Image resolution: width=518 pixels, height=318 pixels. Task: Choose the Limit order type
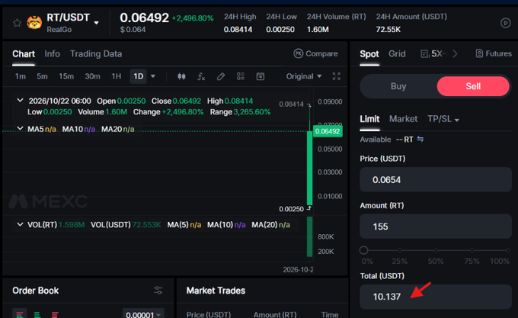coord(369,119)
